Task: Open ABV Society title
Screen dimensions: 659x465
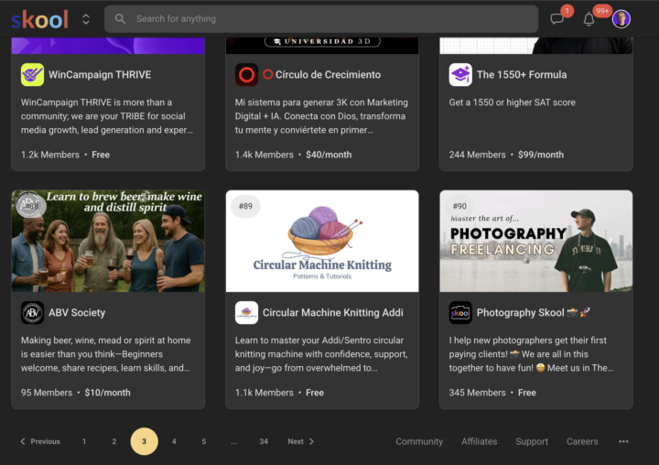Action: (x=77, y=313)
